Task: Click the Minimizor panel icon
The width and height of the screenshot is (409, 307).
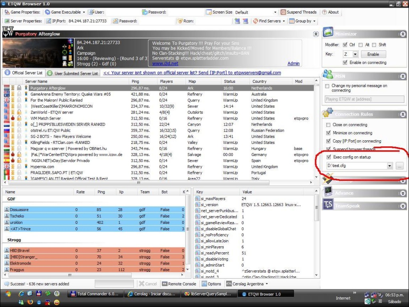Action: click(x=328, y=32)
